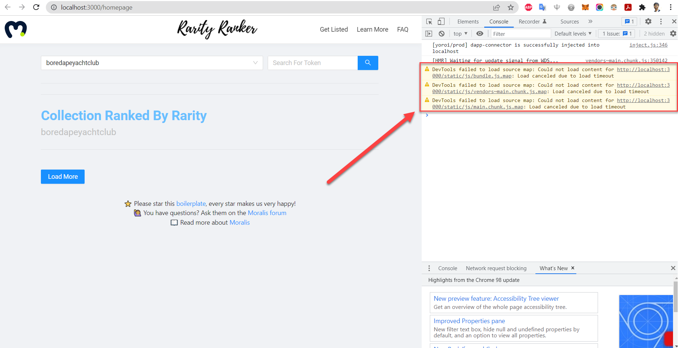Select drawer Console tab
Viewport: 678px width, 348px height.
(448, 268)
